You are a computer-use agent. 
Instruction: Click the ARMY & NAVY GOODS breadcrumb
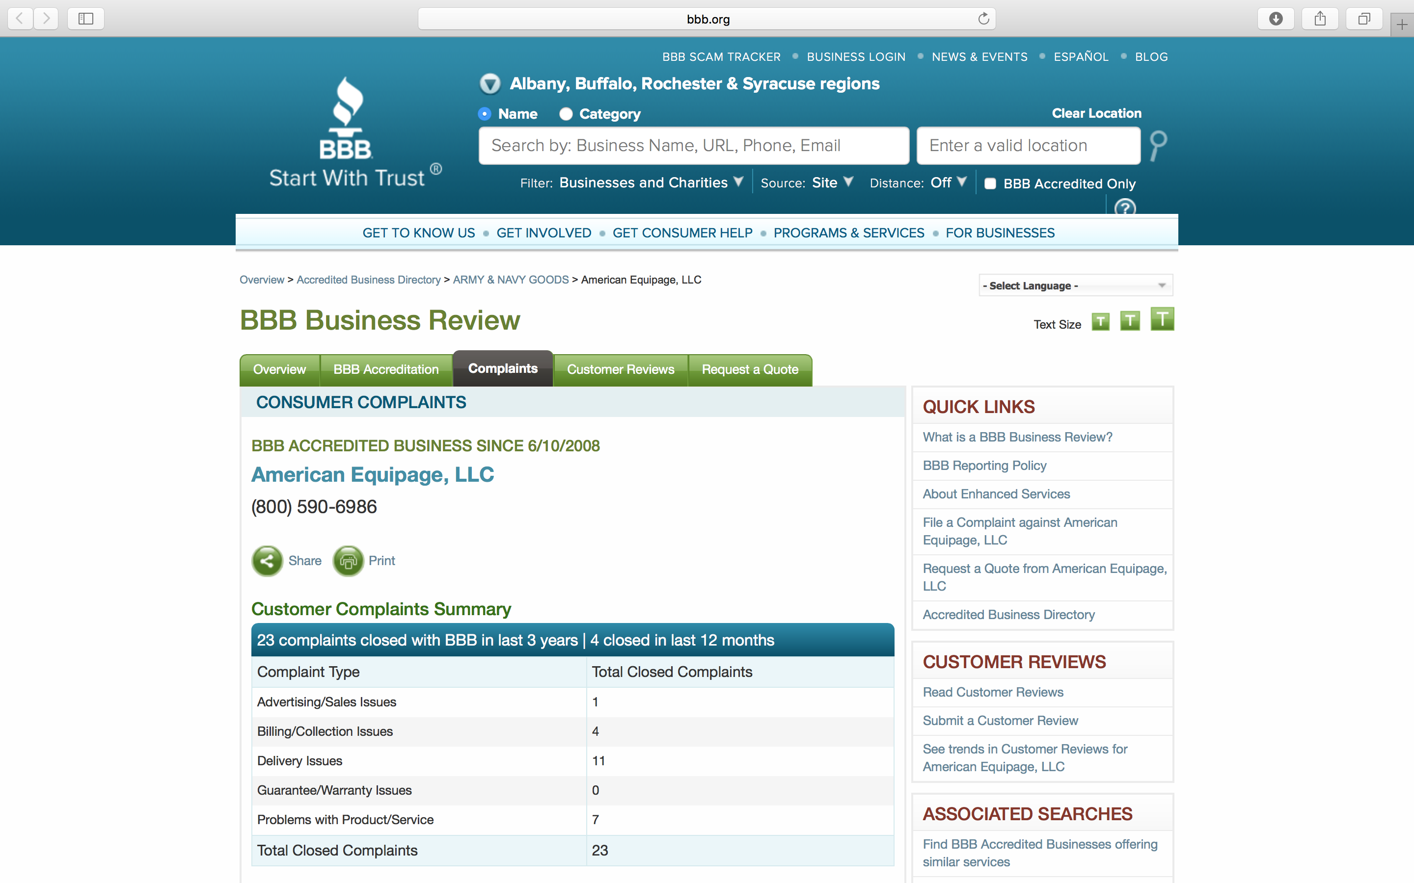(511, 280)
